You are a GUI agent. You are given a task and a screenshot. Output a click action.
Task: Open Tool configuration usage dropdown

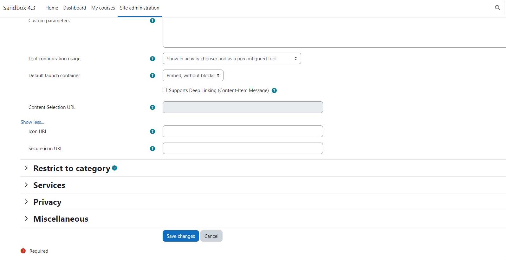(x=231, y=59)
